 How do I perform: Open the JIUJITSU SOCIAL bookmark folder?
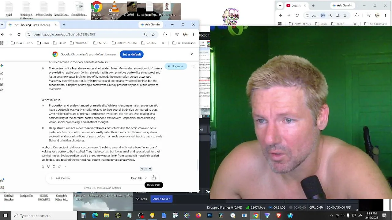(124, 43)
